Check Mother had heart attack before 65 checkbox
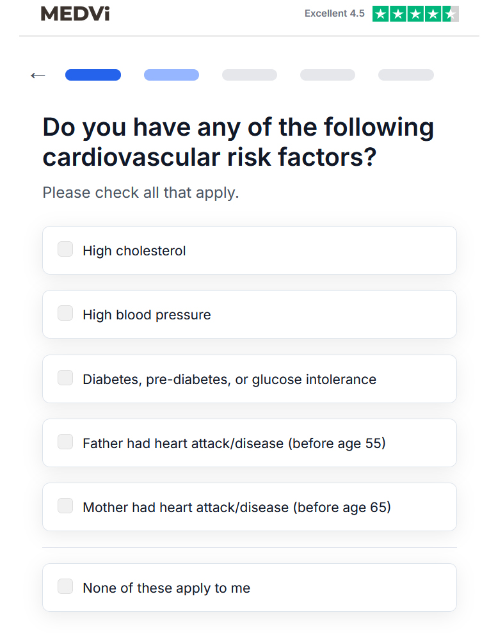The image size is (489, 633). click(x=65, y=506)
